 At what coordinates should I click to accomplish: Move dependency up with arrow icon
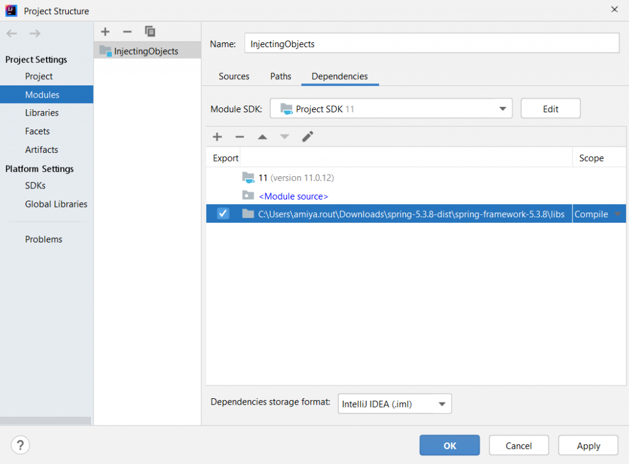pos(262,137)
